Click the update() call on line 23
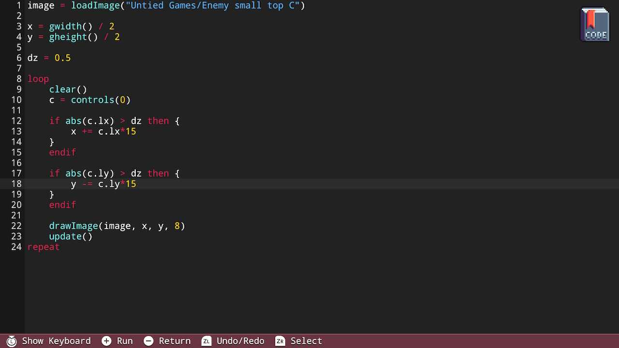The height and width of the screenshot is (348, 619). pos(71,237)
